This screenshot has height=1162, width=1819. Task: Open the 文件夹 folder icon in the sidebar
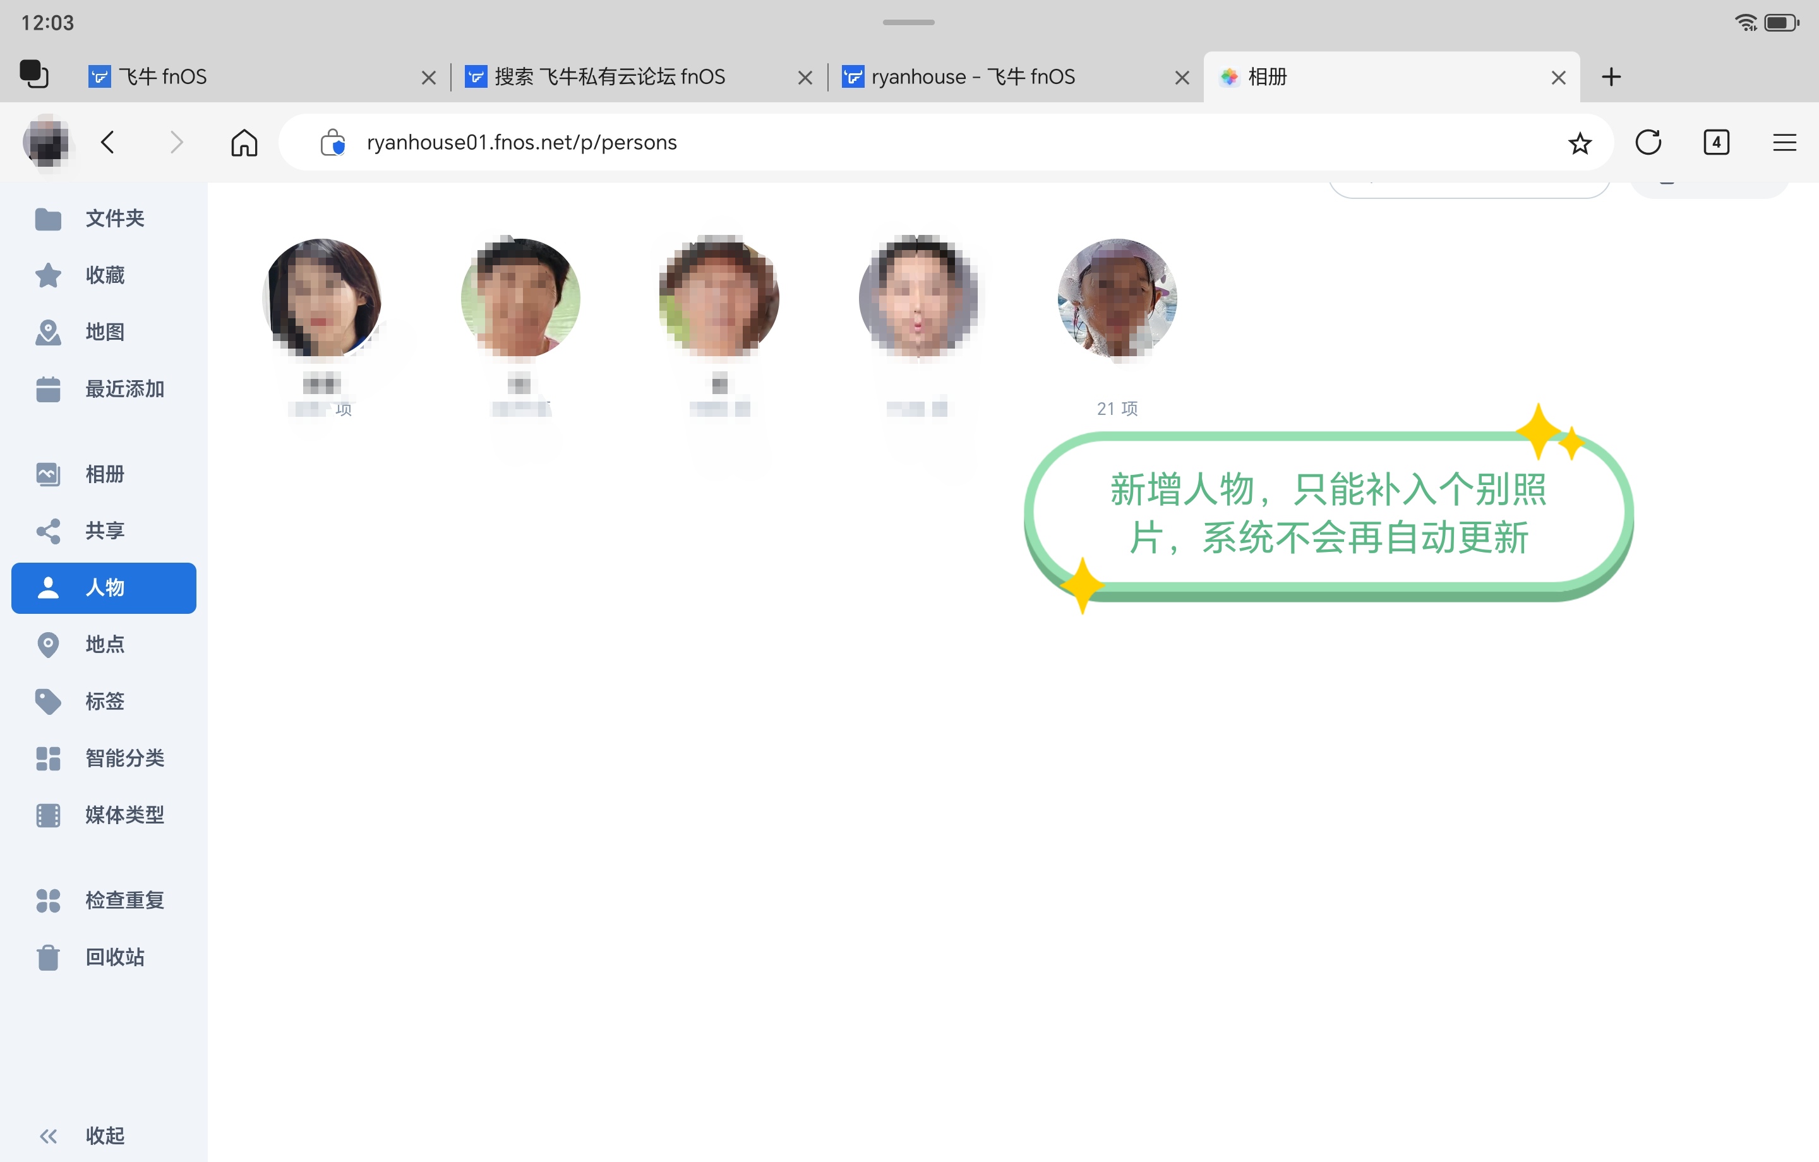click(49, 219)
